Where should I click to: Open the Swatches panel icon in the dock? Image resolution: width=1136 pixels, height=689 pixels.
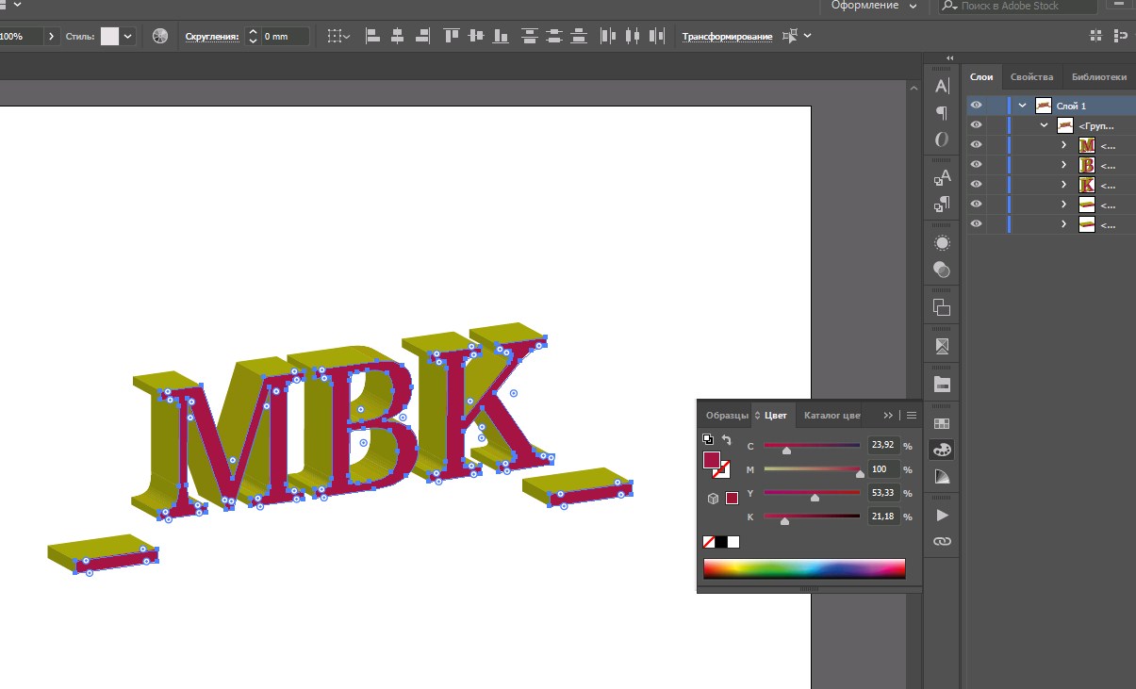tap(942, 424)
